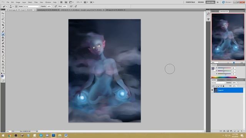Select the Horizontal Type tool

(x=3, y=59)
